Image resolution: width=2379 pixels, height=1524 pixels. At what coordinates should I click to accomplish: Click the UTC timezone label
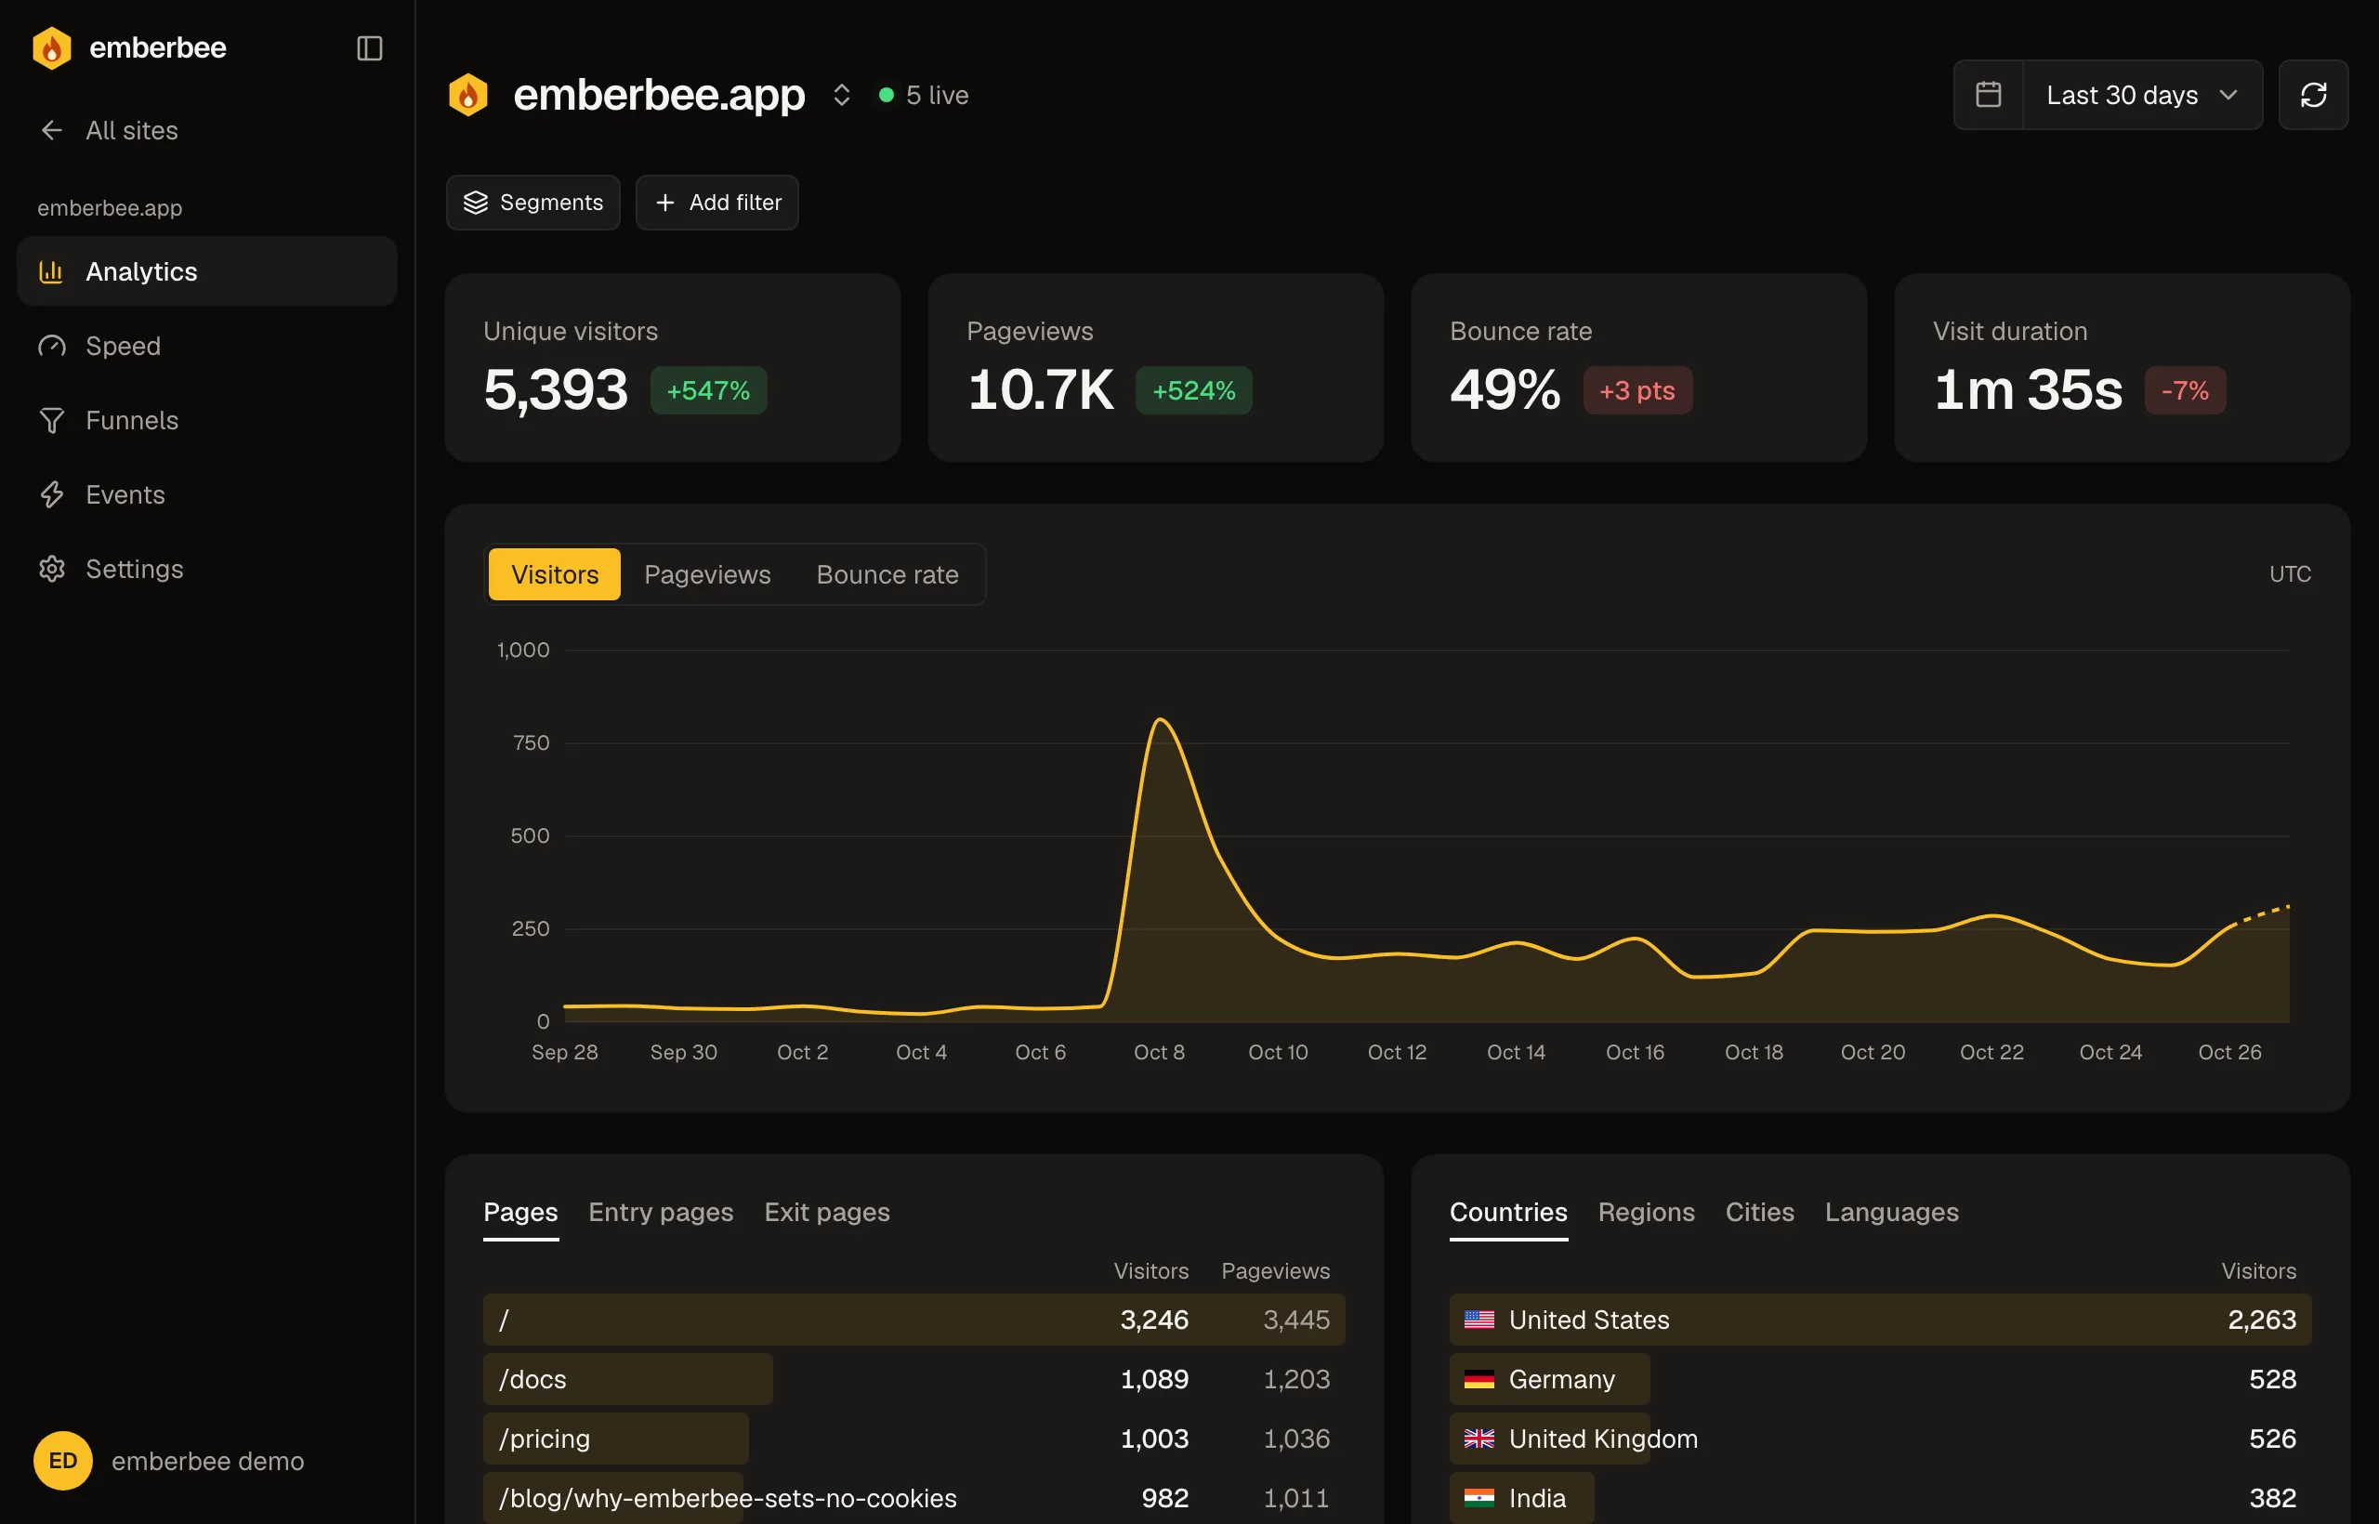(2289, 574)
